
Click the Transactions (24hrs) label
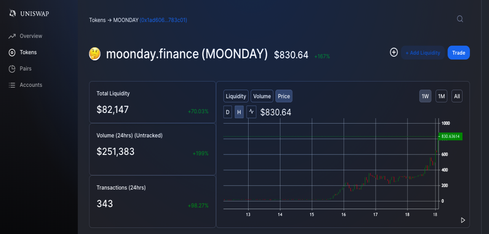pos(121,188)
